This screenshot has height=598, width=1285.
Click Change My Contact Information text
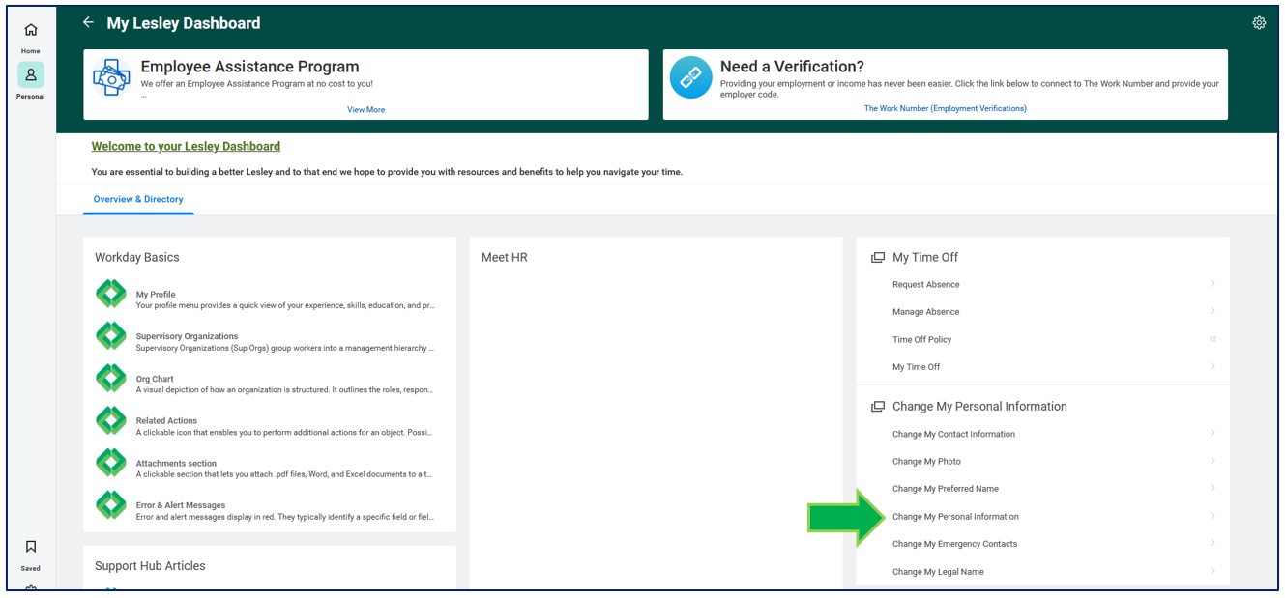953,435
